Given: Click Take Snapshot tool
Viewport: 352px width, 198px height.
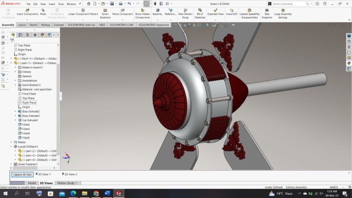Looking at the screenshot, I should pyautogui.click(x=267, y=14).
